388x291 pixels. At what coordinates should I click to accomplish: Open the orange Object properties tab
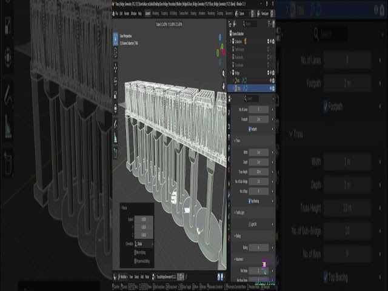229,183
